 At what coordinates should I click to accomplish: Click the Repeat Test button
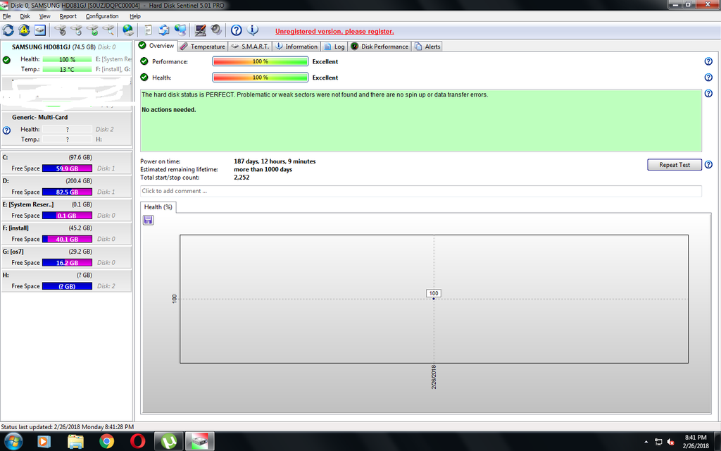click(675, 165)
